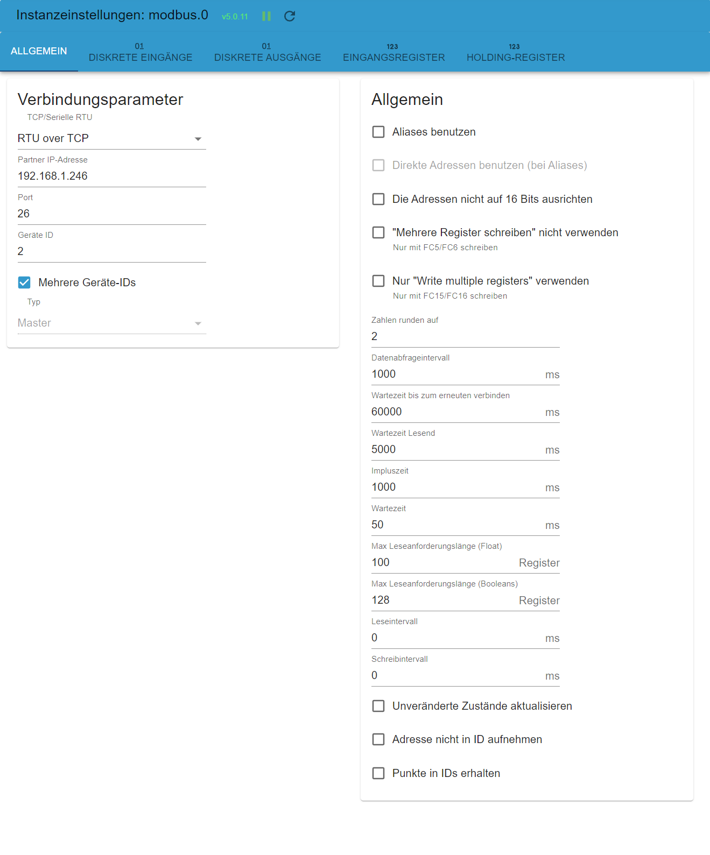Click the reload instance icon
The height and width of the screenshot is (855, 710).
click(x=290, y=16)
